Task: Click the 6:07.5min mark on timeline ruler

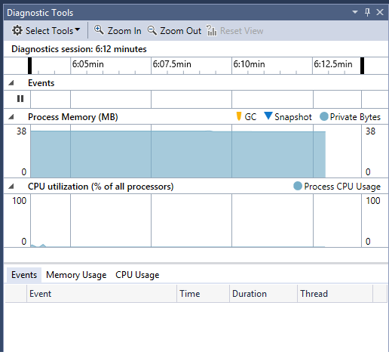Action: tap(172, 64)
